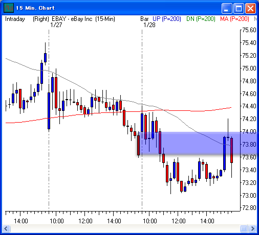Click the '1/28' date marker label
Viewport: 259px width, 235px height.
coord(149,25)
